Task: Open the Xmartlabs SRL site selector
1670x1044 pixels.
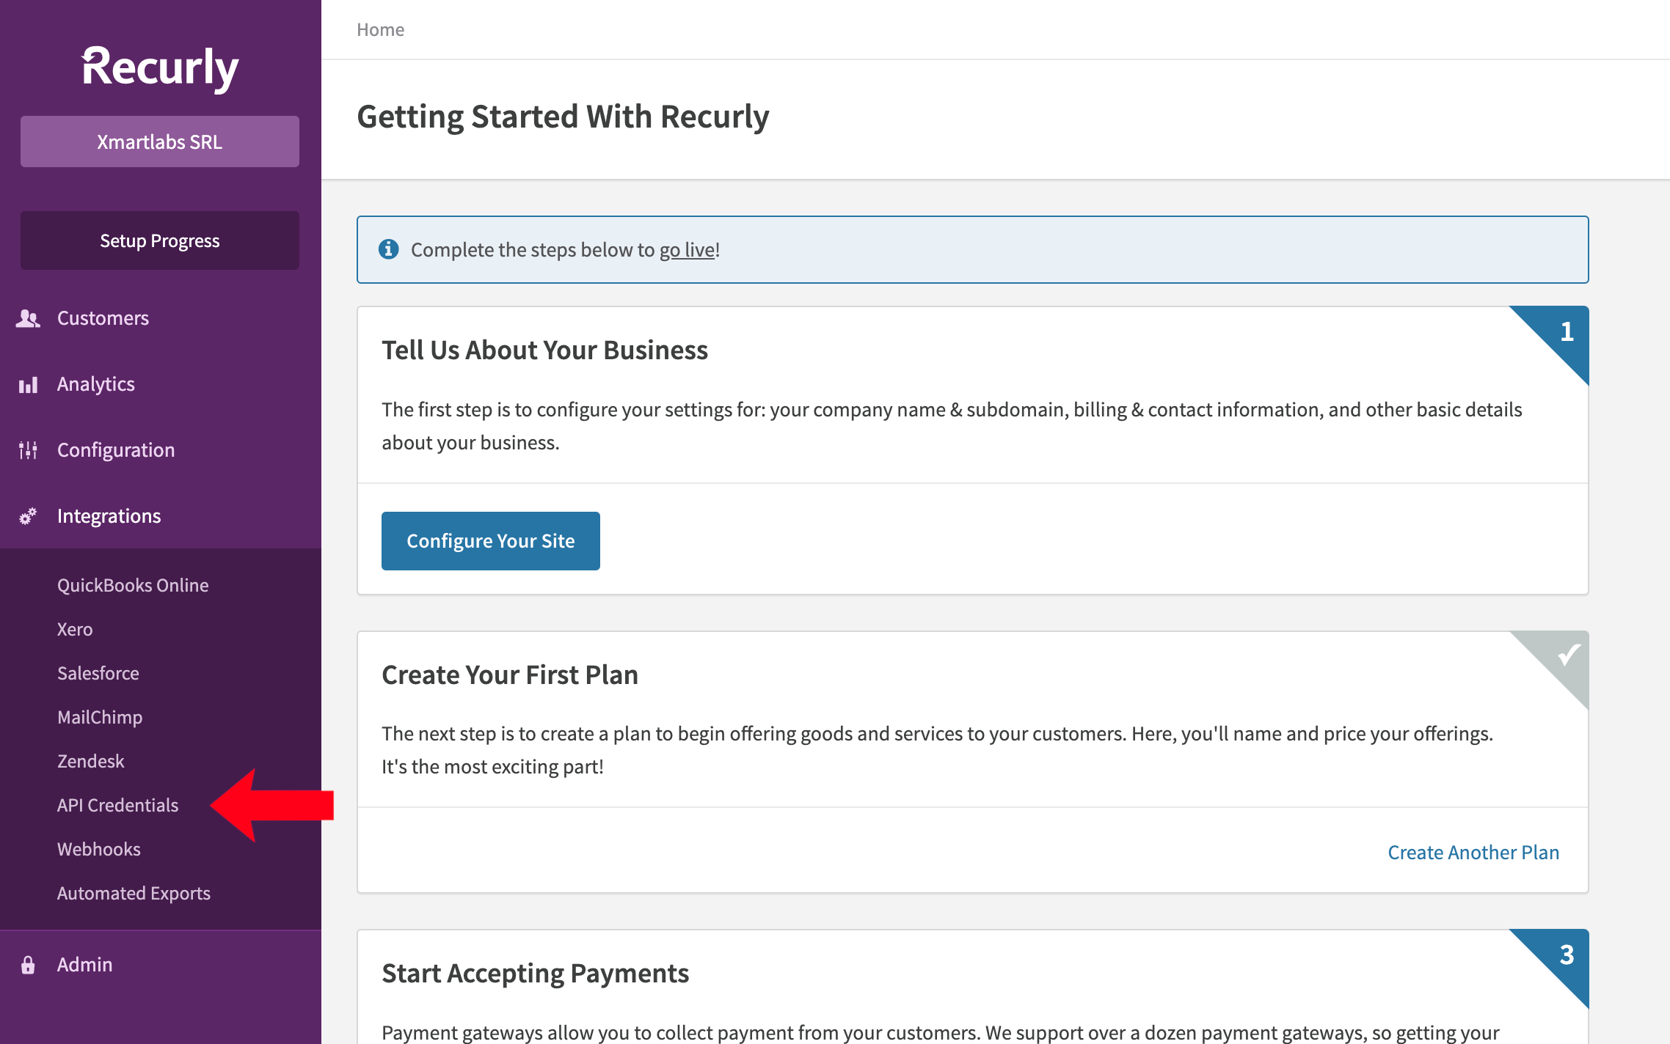Action: [160, 141]
